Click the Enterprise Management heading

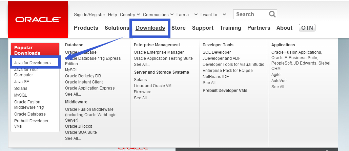[x=157, y=45]
